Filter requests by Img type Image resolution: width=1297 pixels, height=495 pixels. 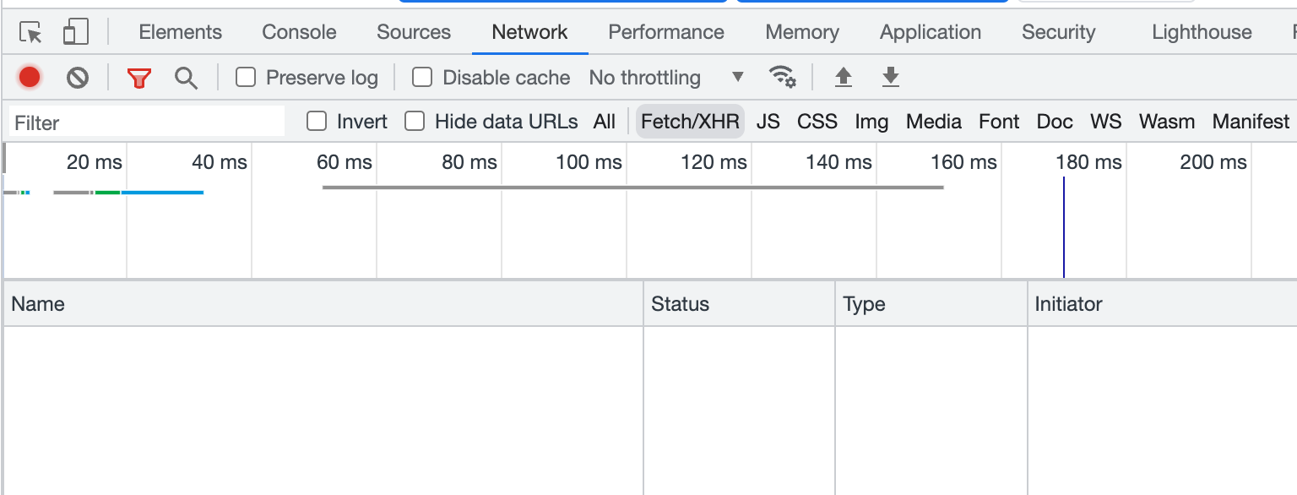(x=871, y=122)
